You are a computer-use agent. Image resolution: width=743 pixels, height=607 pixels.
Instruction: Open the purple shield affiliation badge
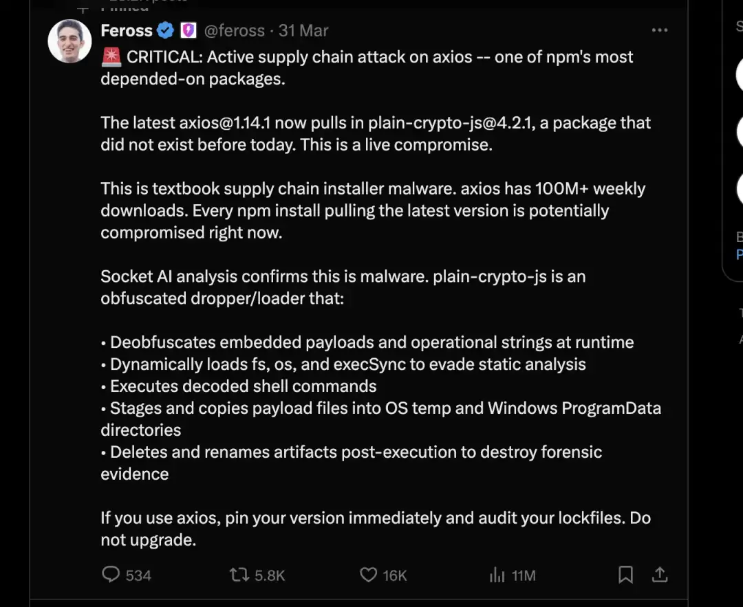(x=188, y=30)
